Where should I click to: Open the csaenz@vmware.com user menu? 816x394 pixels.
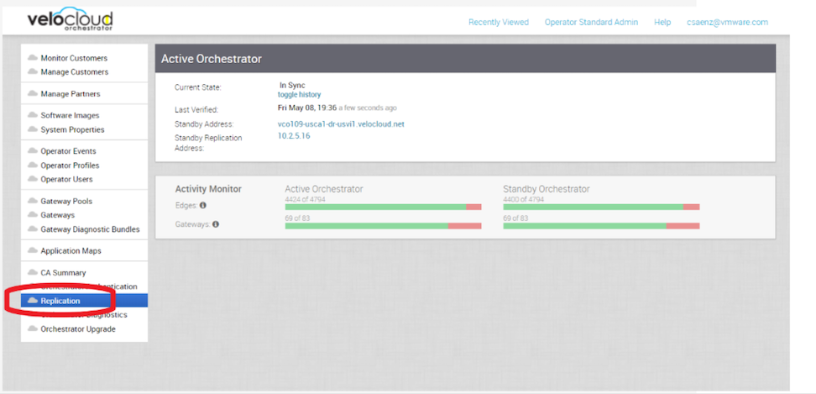click(x=727, y=23)
